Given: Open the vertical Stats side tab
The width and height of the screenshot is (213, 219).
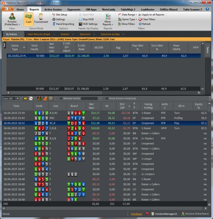Looking at the screenshot, I should point(4,45).
